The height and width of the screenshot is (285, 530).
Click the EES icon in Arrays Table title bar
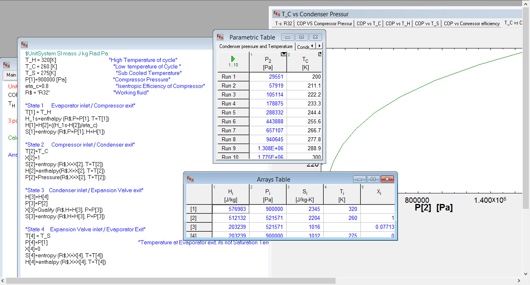click(190, 179)
